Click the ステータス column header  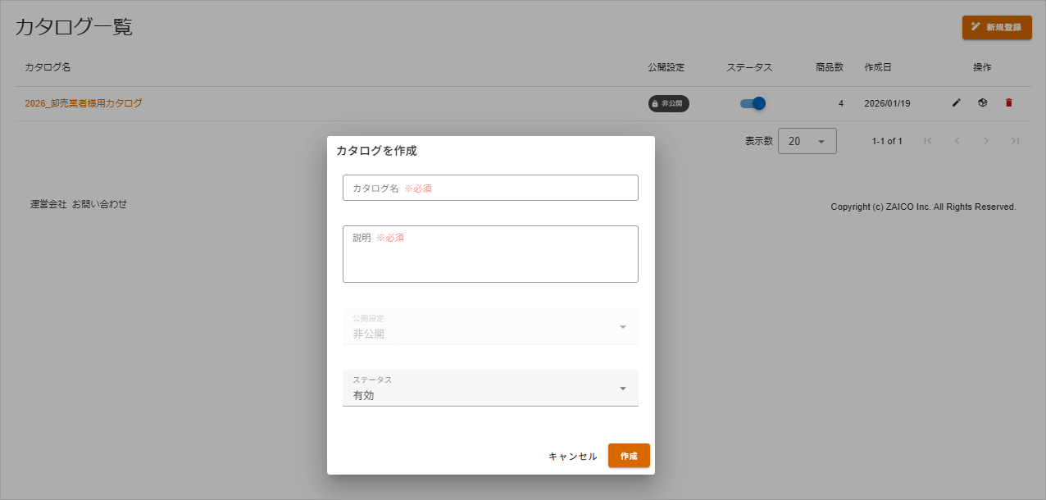click(749, 67)
